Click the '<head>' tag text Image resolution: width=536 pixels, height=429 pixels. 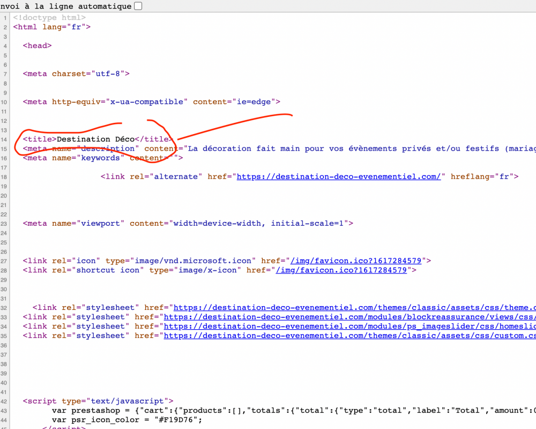(x=38, y=46)
